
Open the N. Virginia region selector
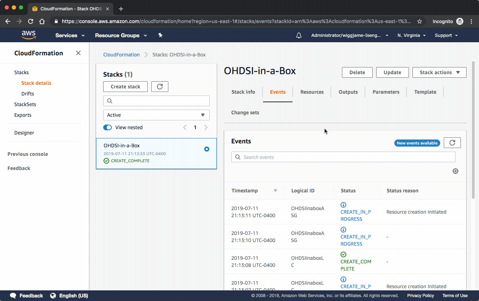[412, 35]
